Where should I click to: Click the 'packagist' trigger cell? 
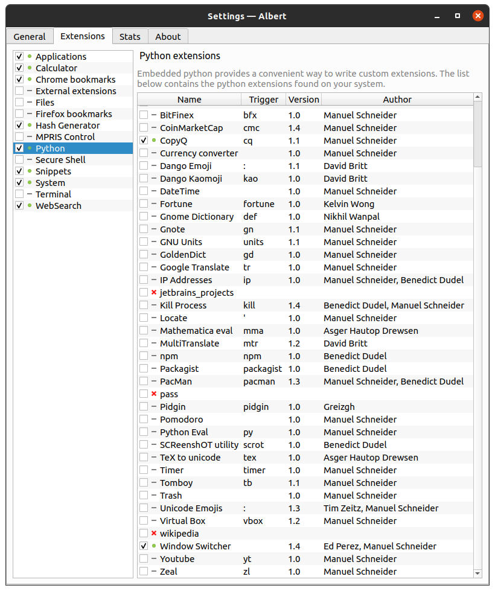(263, 369)
